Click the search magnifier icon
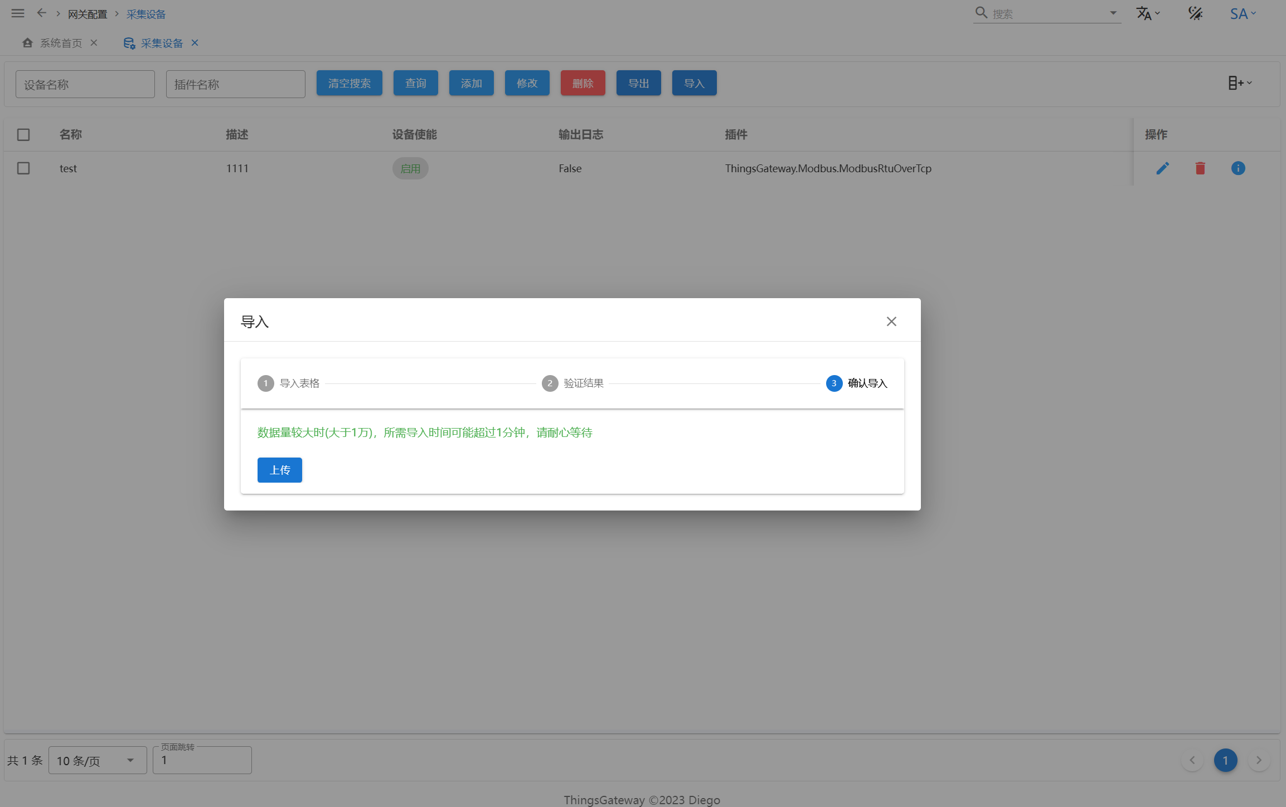The width and height of the screenshot is (1286, 807). click(x=981, y=13)
